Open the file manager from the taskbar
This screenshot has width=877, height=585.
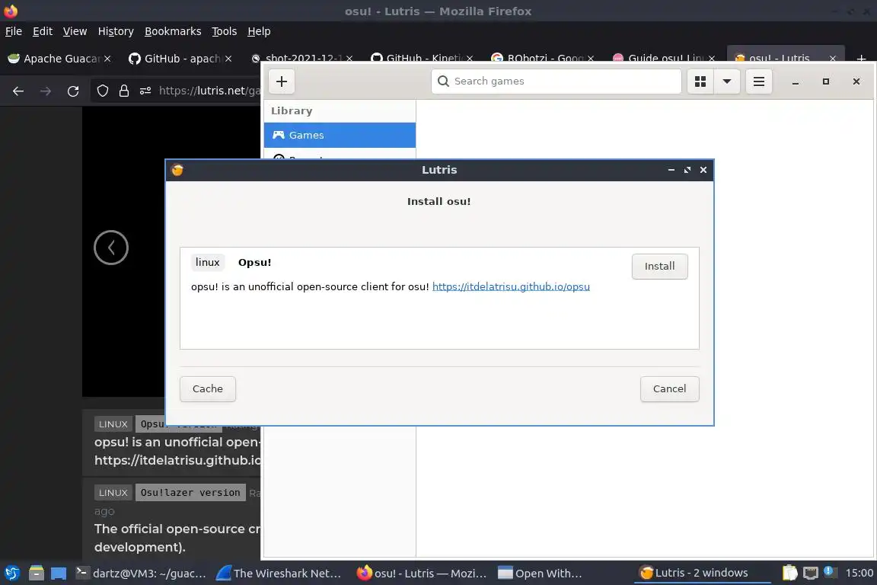click(x=37, y=574)
